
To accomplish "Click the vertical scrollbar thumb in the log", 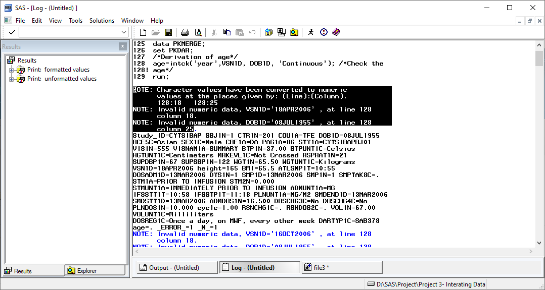I will [x=539, y=58].
